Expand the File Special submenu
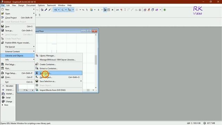This screenshot has height=125, width=222. tap(18, 47)
